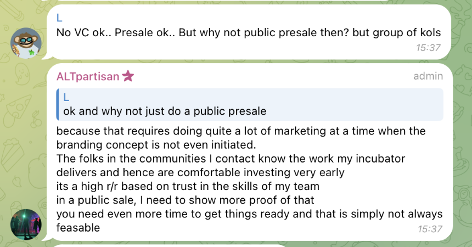Click the premium star next to ALTpartisan
Screen dimensions: 472x247
[128, 76]
